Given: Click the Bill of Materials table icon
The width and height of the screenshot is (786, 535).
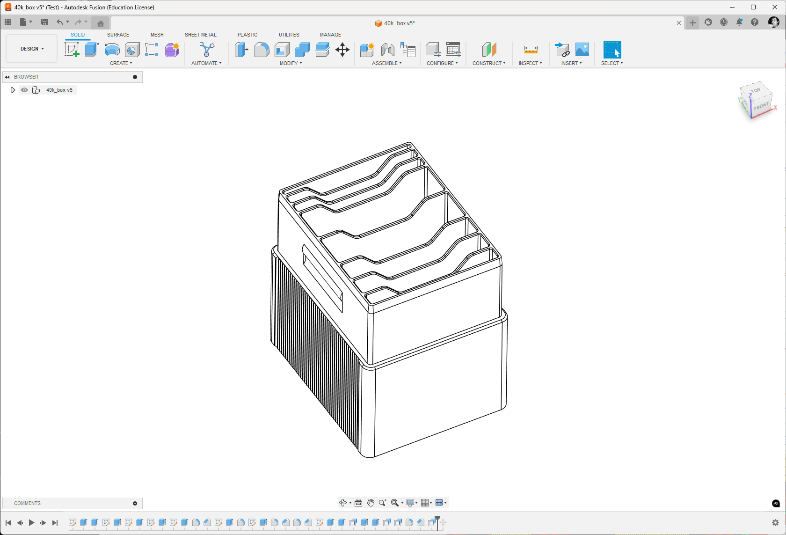Looking at the screenshot, I should (x=408, y=49).
